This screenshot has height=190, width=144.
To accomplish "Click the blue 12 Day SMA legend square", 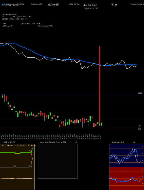I will tap(3, 5).
